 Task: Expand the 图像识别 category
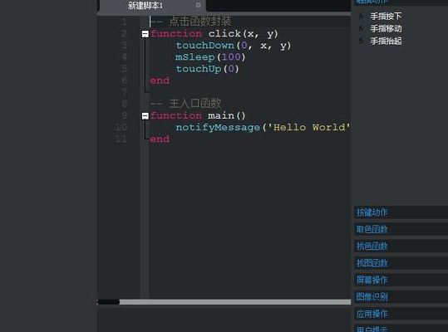[401, 297]
